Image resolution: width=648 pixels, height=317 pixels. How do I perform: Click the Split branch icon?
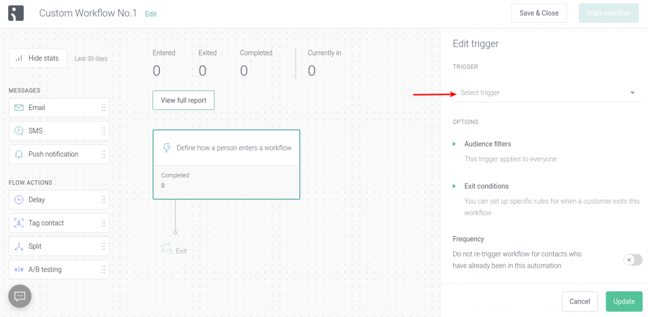pyautogui.click(x=19, y=246)
